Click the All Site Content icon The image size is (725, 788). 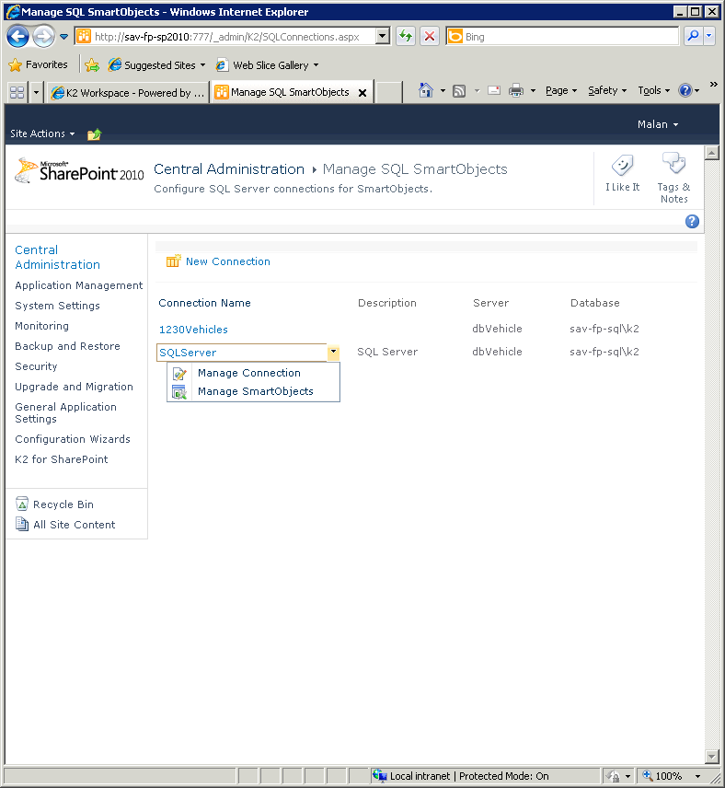(x=22, y=524)
